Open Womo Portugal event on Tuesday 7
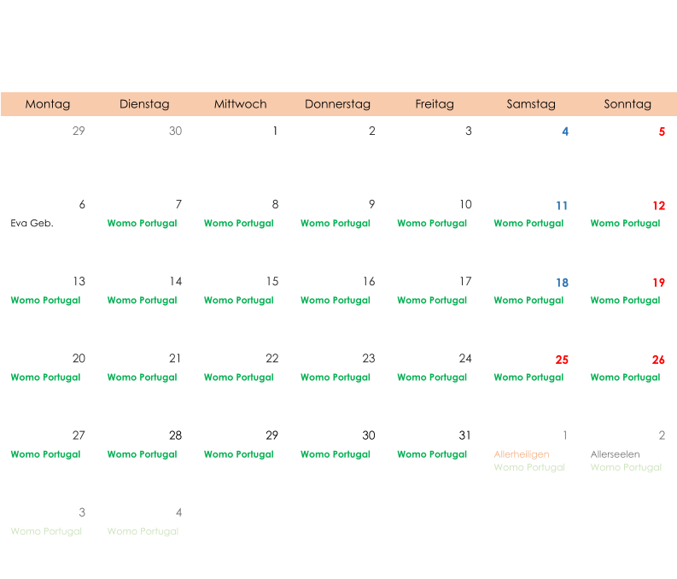Image resolution: width=677 pixels, height=579 pixels. (x=142, y=224)
